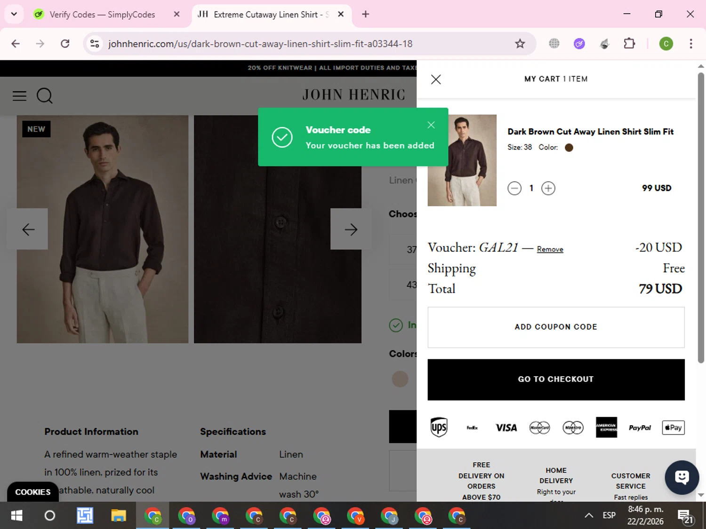Click the PayPal payment icon
The width and height of the screenshot is (706, 529).
(x=640, y=427)
